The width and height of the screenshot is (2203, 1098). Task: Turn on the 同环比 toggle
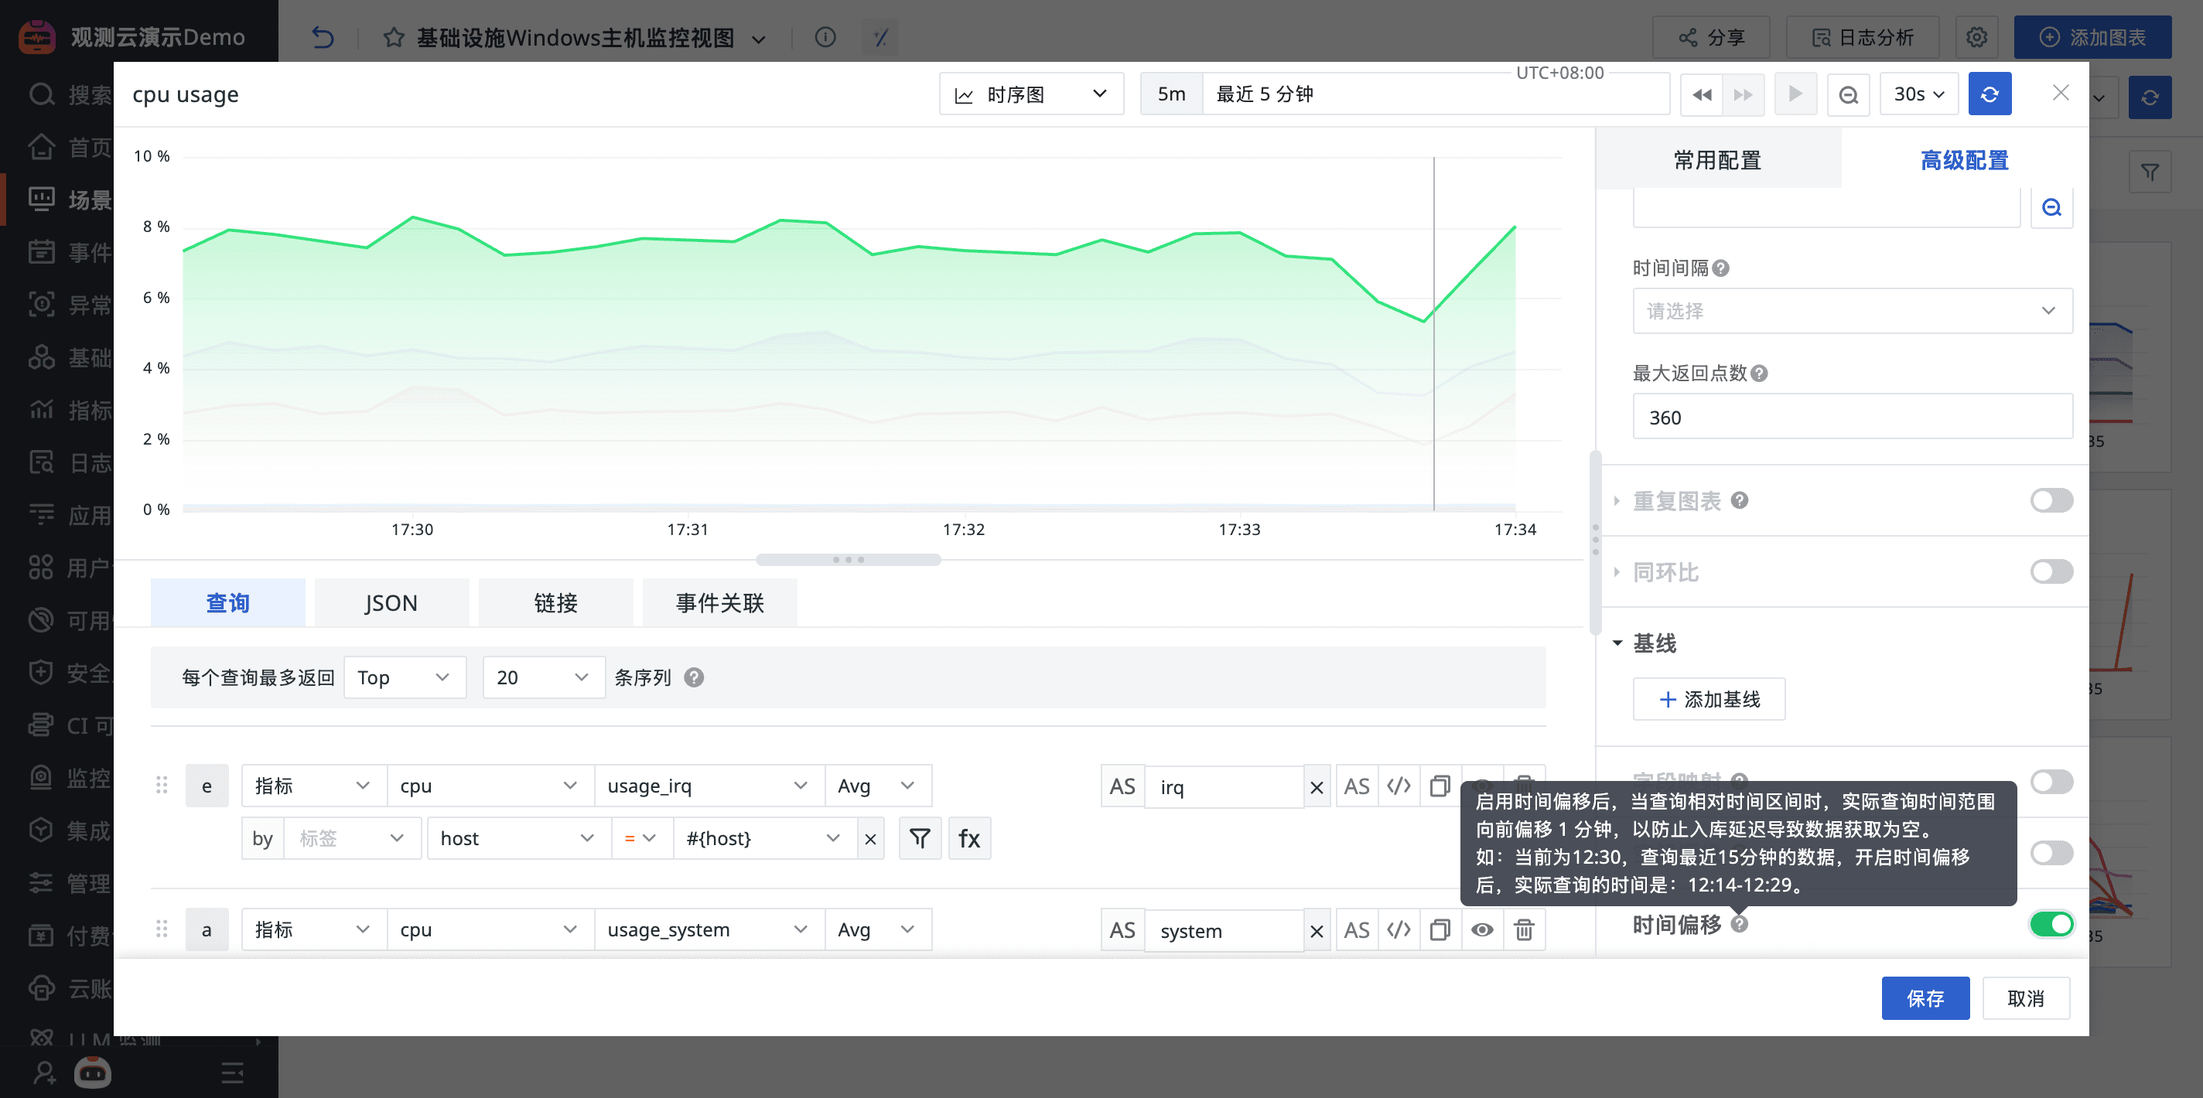pos(2051,571)
